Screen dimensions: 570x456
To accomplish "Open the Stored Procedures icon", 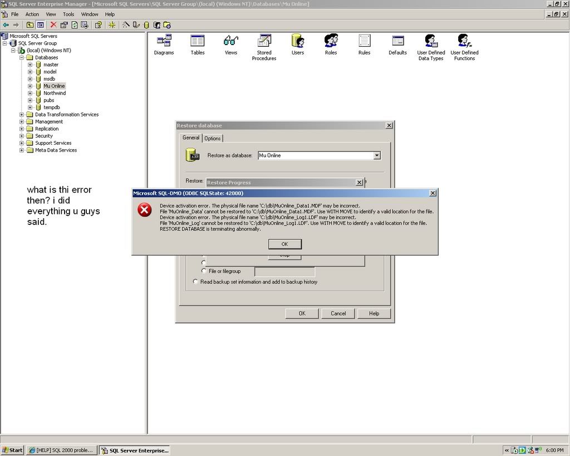I will [264, 41].
